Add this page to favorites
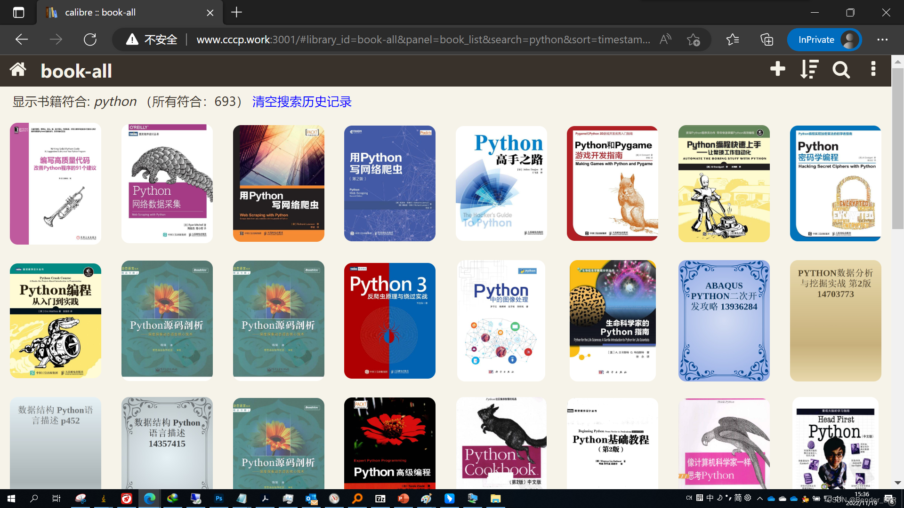The image size is (904, 508). 693,40
